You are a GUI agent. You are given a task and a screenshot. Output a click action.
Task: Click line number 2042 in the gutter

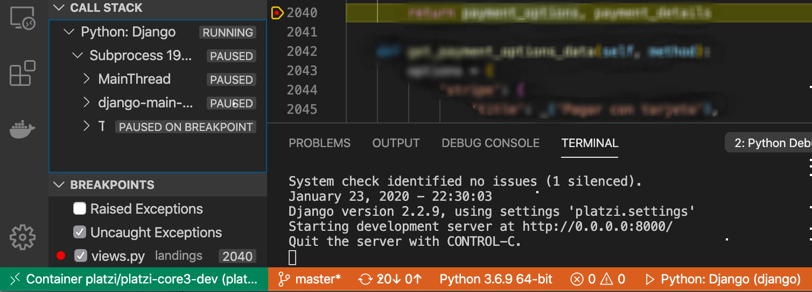[302, 51]
